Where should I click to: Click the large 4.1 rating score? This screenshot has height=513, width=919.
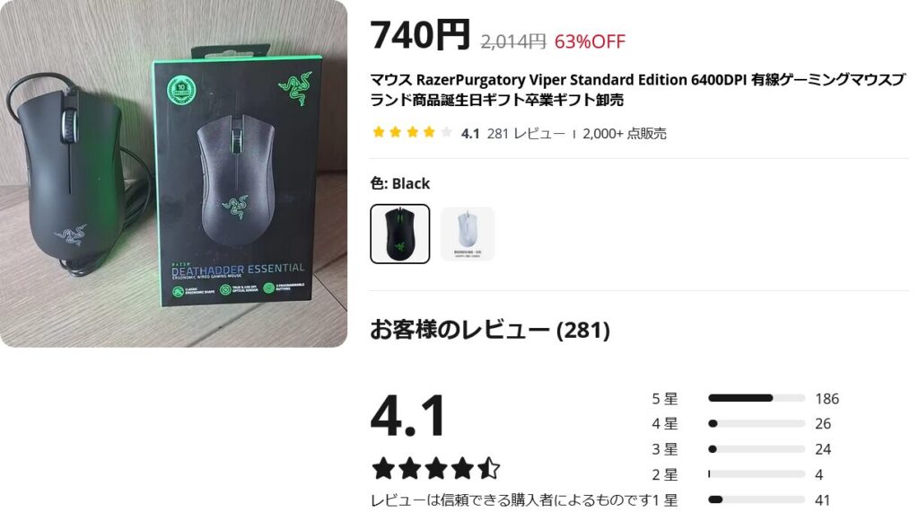[408, 416]
